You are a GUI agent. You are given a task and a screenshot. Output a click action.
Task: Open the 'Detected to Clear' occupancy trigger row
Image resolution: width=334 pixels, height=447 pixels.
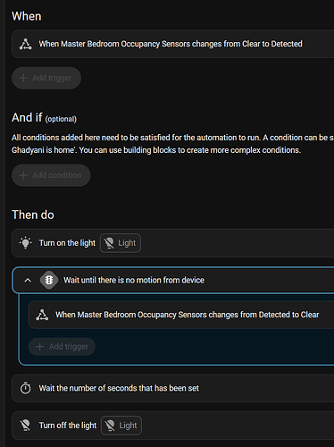click(181, 315)
